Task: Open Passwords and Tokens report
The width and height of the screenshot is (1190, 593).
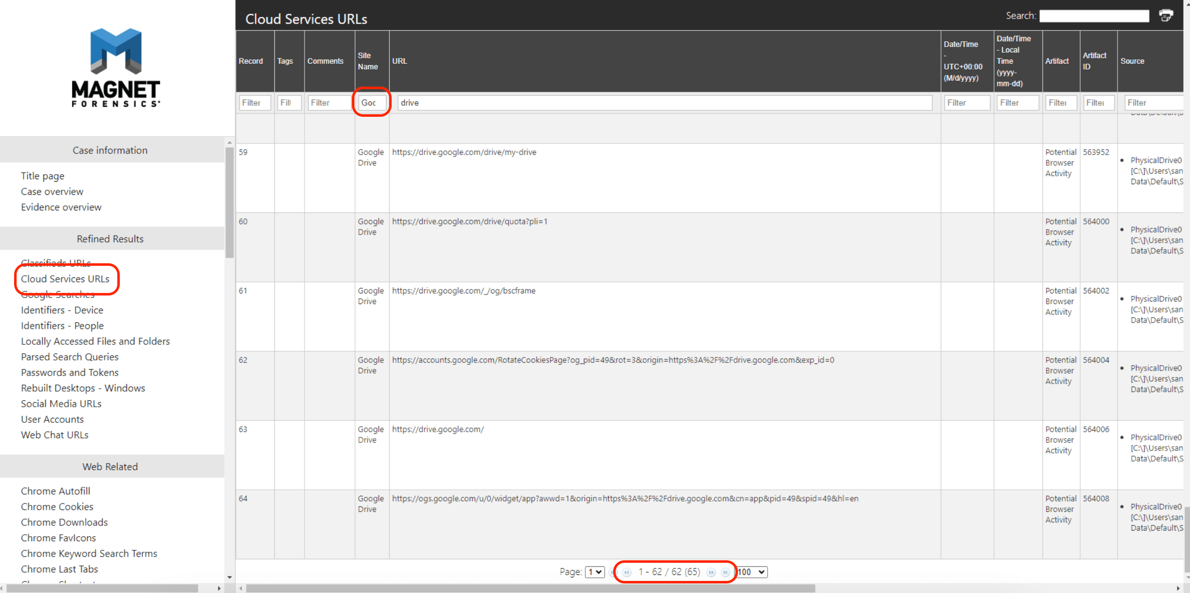Action: pyautogui.click(x=69, y=373)
